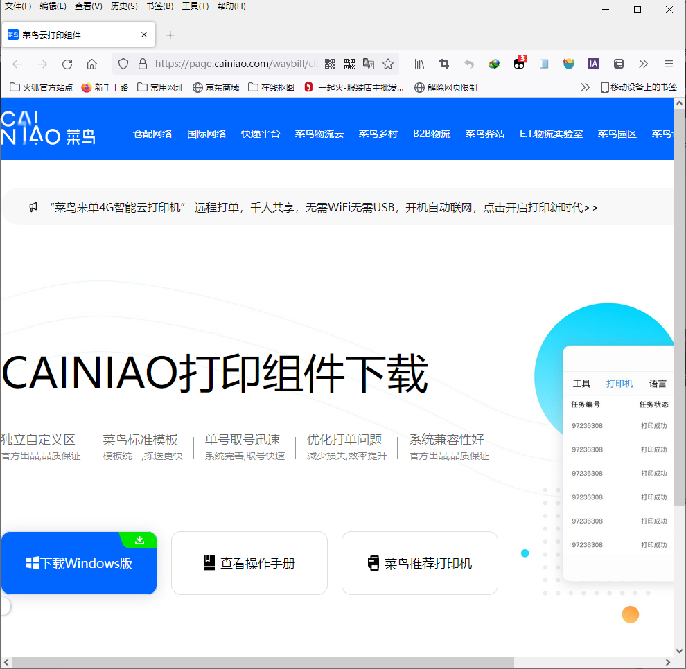The image size is (686, 669).
Task: Close the 菜鸟云打印组件 tab
Action: pyautogui.click(x=144, y=35)
